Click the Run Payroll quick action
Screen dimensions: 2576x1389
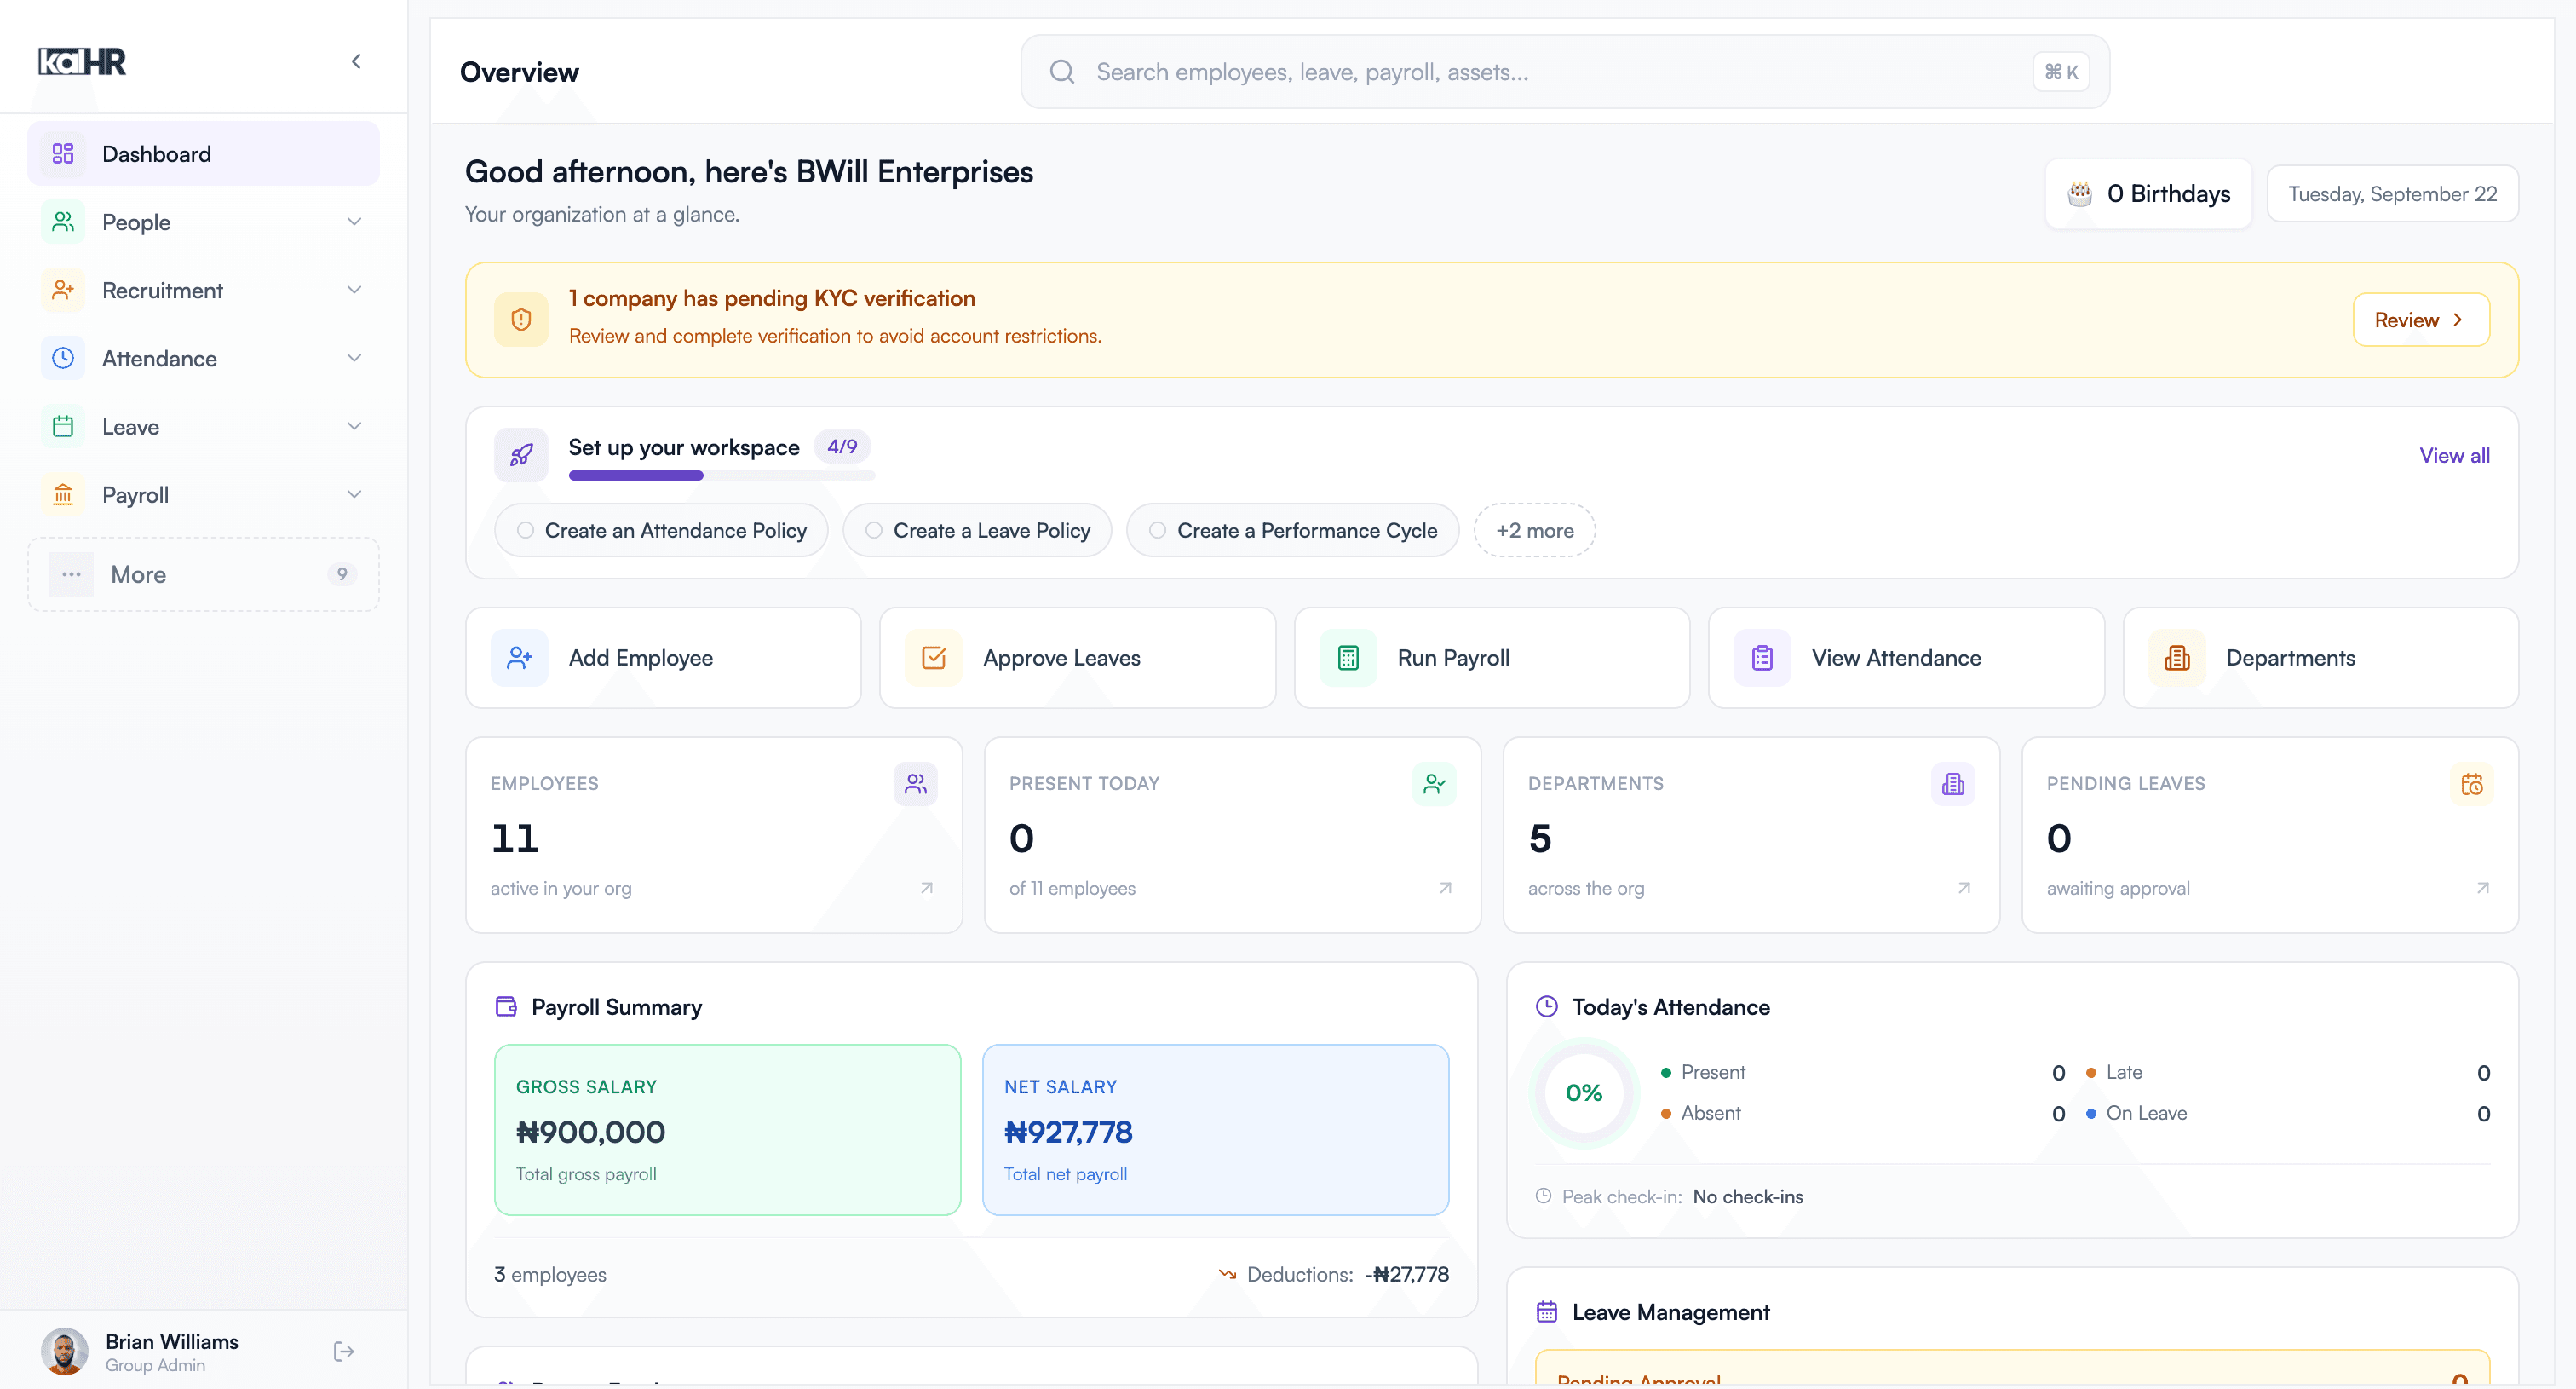click(1492, 658)
